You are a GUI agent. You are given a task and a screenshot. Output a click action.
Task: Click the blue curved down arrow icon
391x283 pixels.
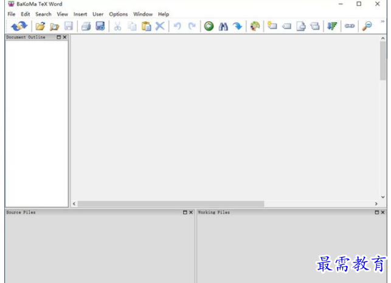(237, 26)
